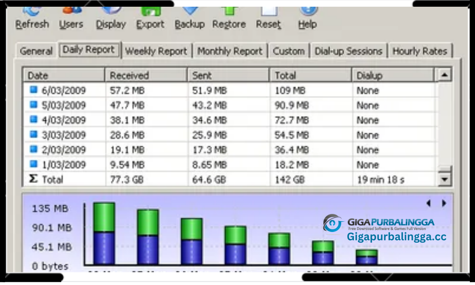The width and height of the screenshot is (475, 285).
Task: Click the 72.7 MB total value
Action: (292, 120)
